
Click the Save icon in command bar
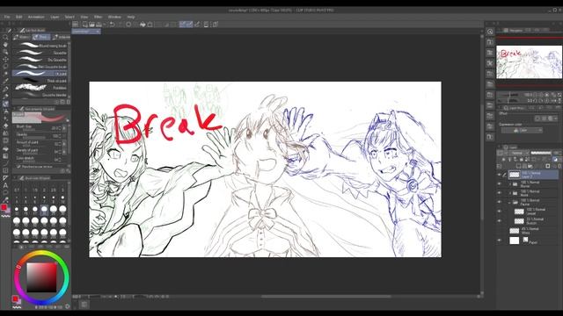tap(99, 25)
